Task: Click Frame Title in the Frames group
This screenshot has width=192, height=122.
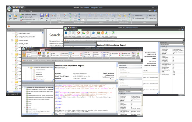Action: [87, 52]
